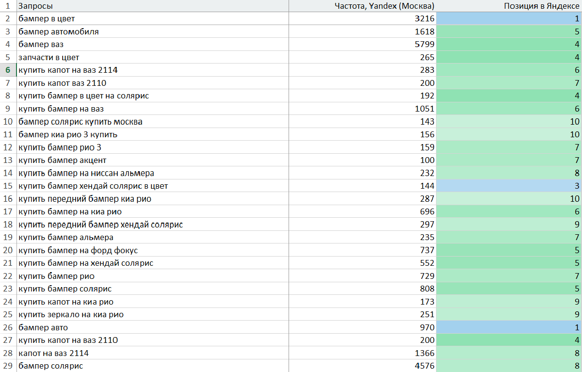Click cell 'купить бампер на ваз'
Screen dimensions: 582x372
(x=153, y=109)
